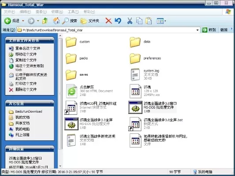Select the 如果转载请保留版权与网址 file

tap(158, 140)
